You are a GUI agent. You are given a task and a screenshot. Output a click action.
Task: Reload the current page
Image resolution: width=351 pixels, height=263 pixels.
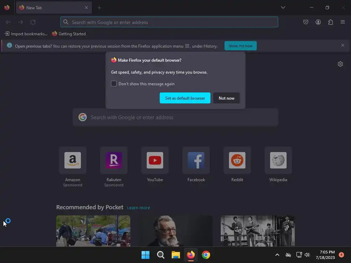33,22
